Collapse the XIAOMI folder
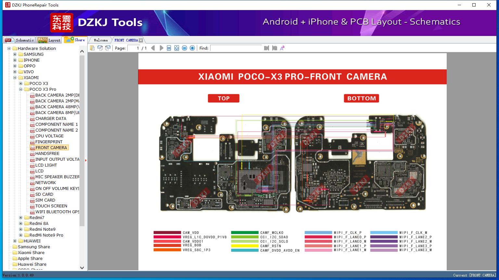This screenshot has width=499, height=280. [15, 78]
